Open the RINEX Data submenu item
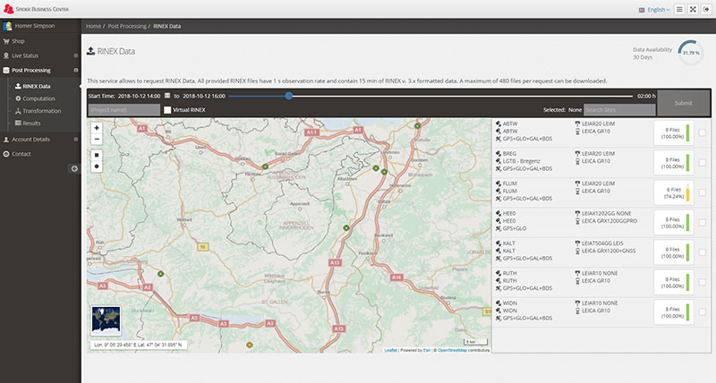 click(37, 86)
